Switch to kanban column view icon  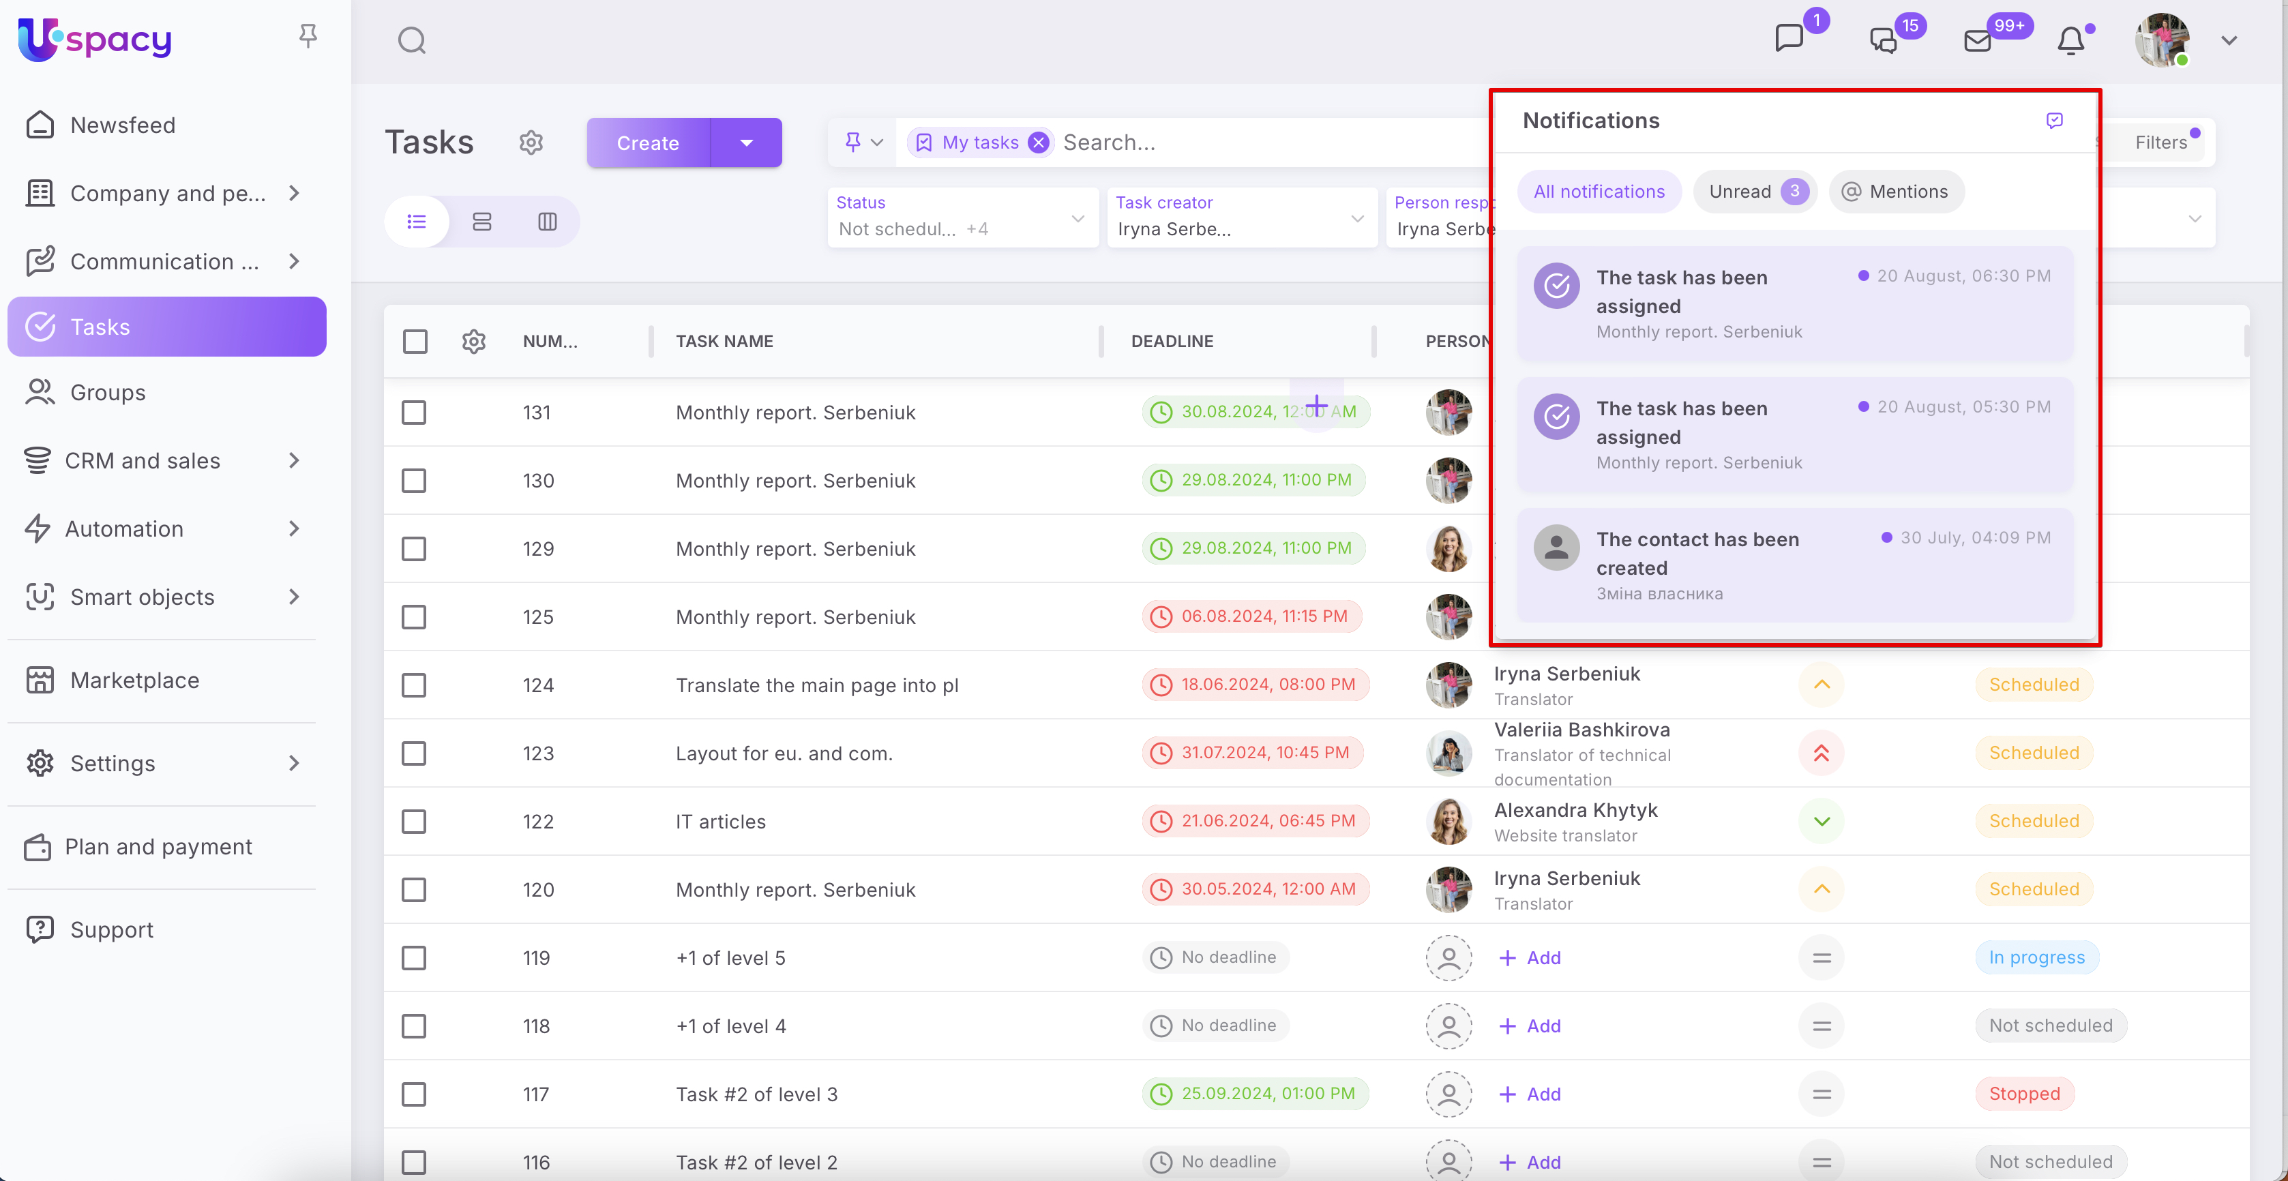[547, 222]
